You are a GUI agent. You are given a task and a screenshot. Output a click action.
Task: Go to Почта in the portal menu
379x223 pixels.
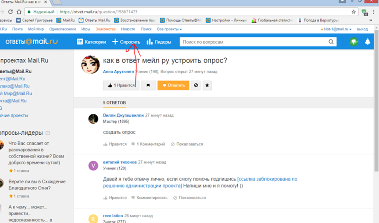tap(18, 29)
